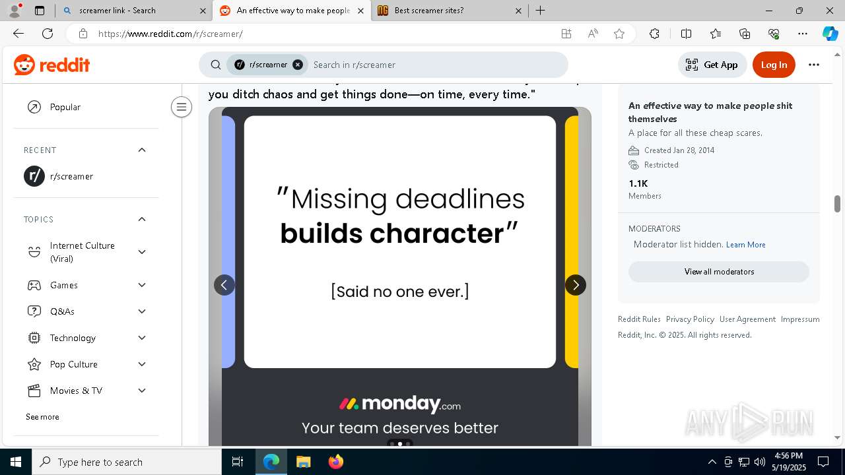Remove the r/screamer search filter chip
The height and width of the screenshot is (475, 845).
tap(298, 65)
